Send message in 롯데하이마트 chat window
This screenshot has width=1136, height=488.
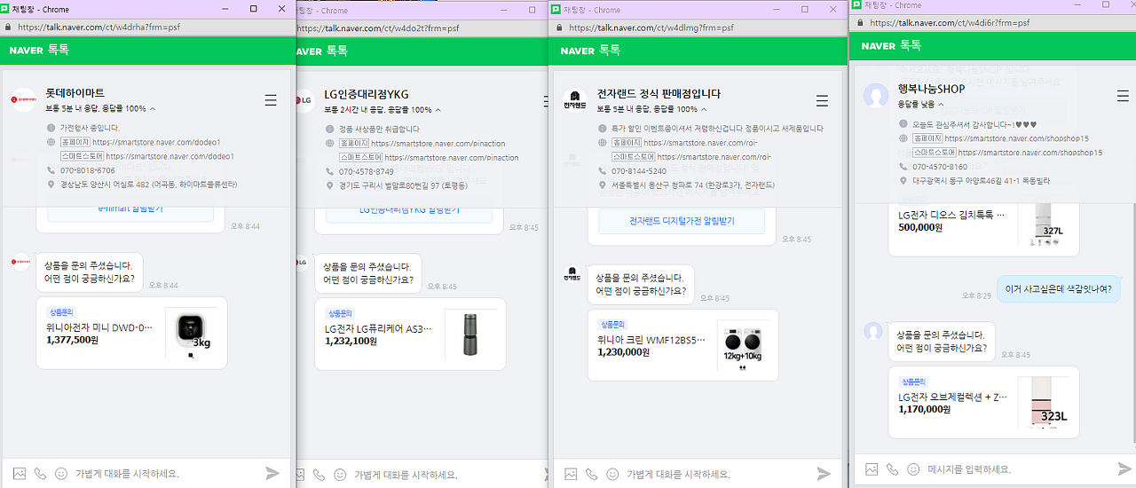pos(272,474)
